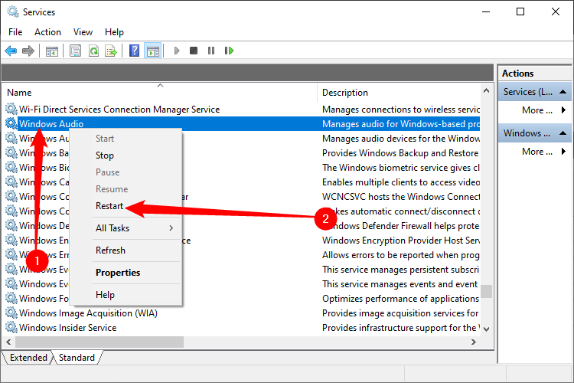Toggle Show/Hide Console Tree toolbar icon

pos(51,51)
